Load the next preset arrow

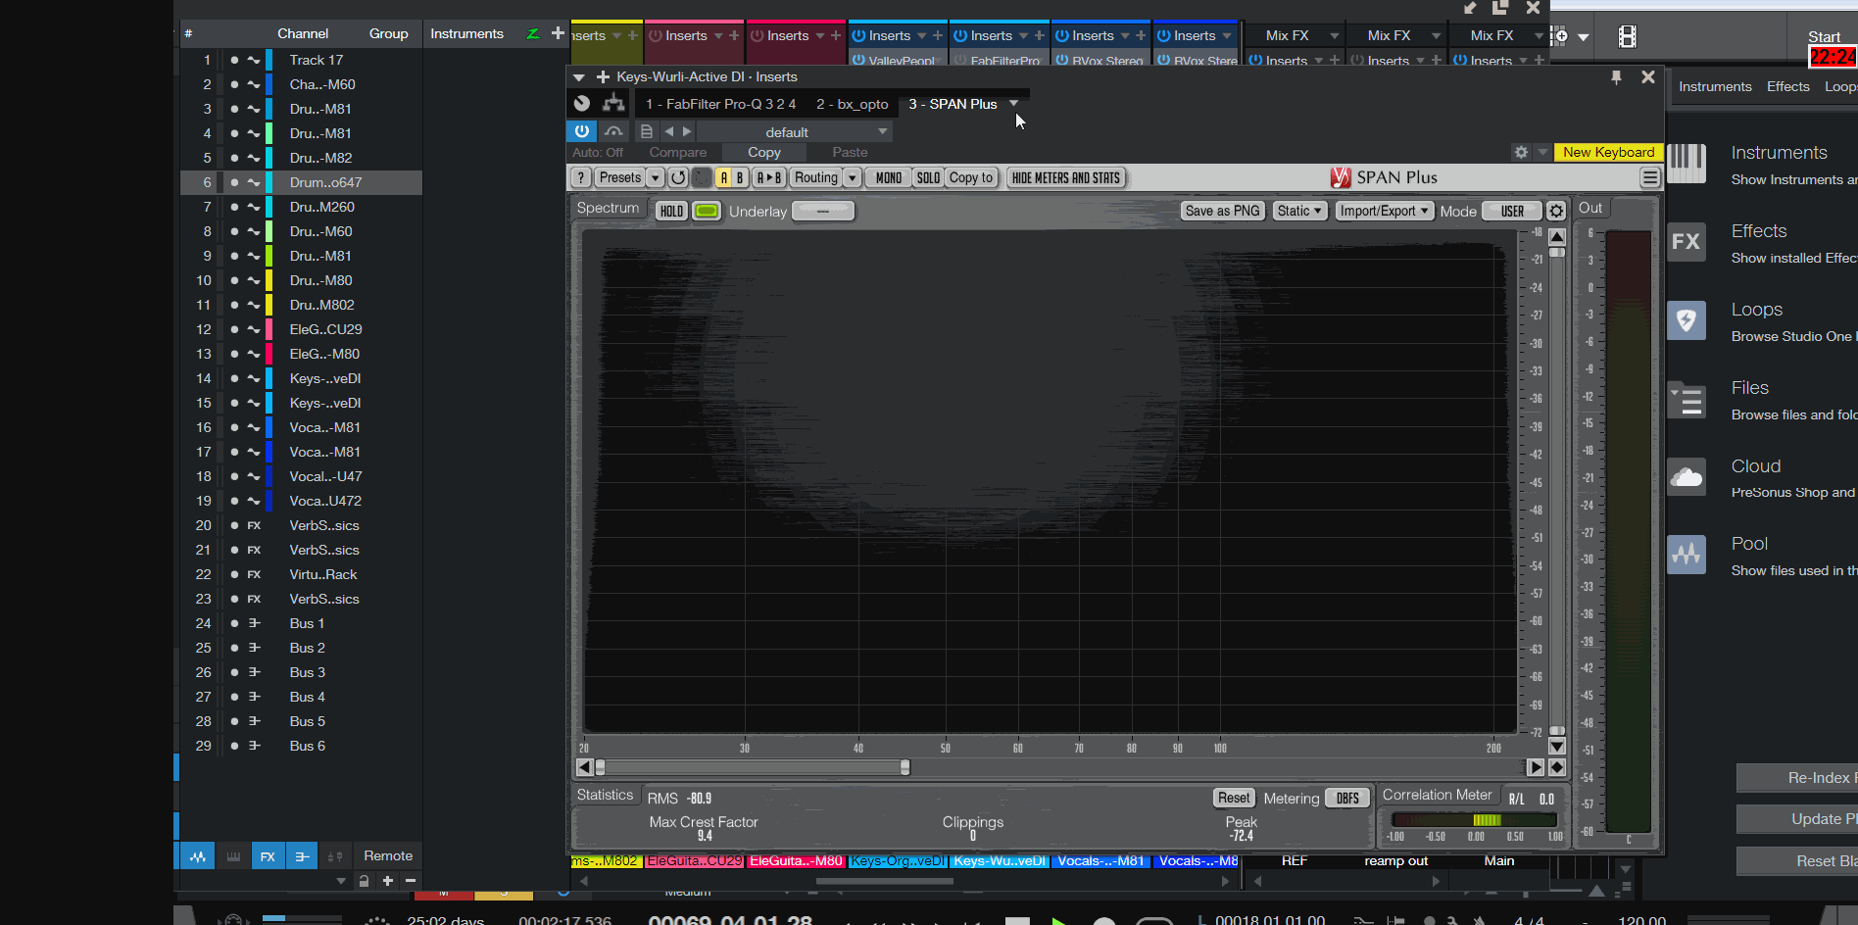tap(687, 131)
